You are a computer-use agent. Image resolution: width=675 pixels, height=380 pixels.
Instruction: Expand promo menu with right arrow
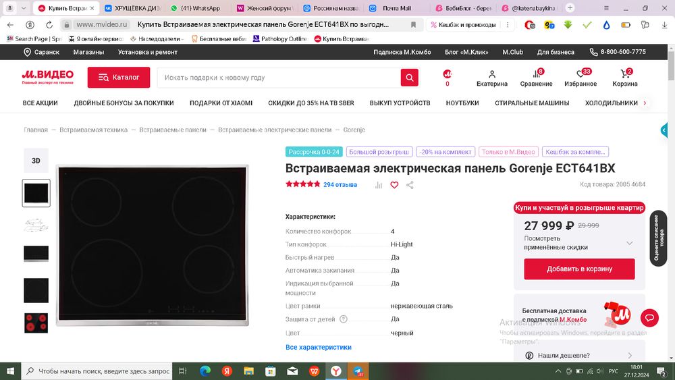645,103
